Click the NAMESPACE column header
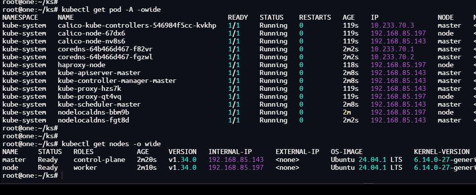This screenshot has width=476, height=195. 20,18
